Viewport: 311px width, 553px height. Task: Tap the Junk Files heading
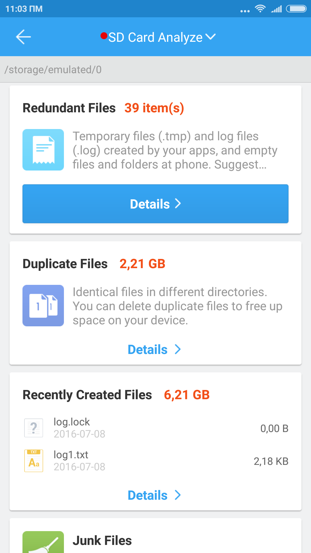102,541
